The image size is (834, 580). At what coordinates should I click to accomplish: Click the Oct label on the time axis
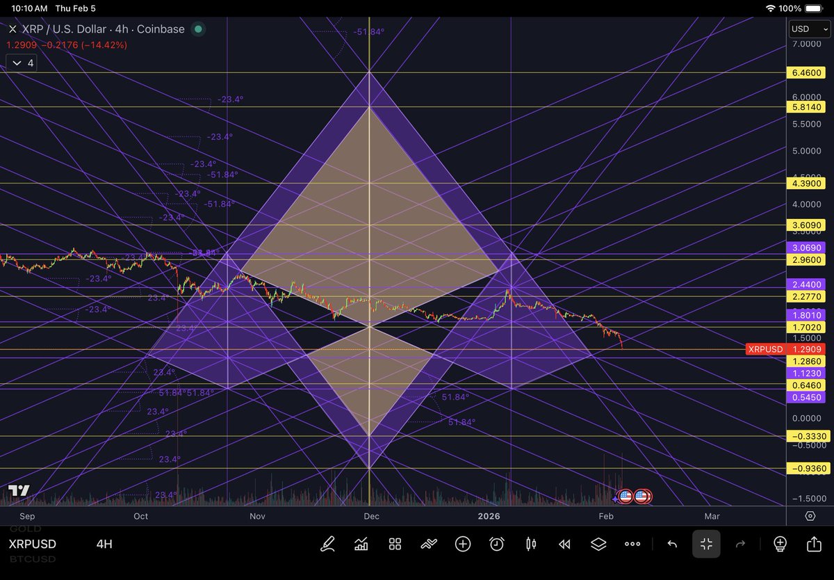pos(141,516)
